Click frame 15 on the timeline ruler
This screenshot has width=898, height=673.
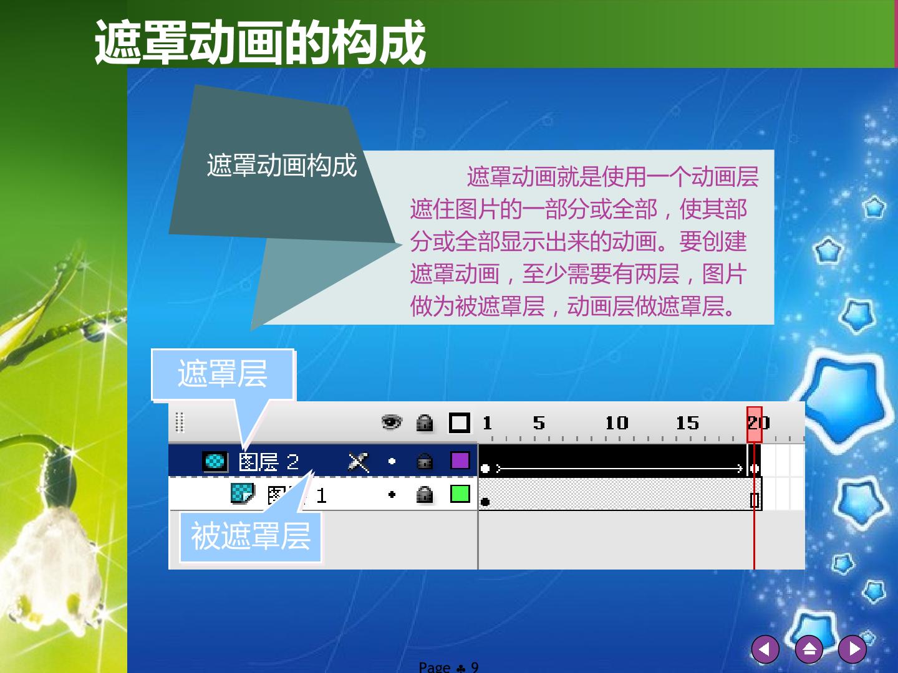(x=687, y=424)
